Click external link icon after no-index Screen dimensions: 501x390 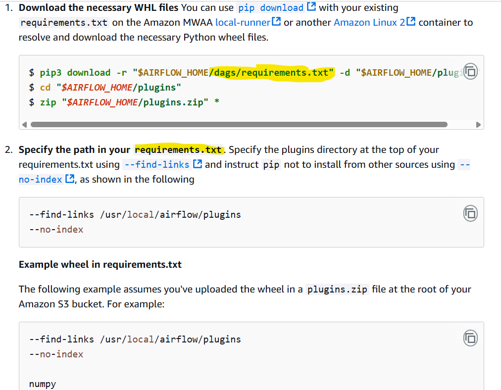pos(70,179)
